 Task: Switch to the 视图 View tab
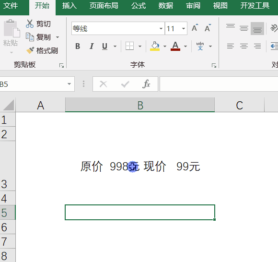pos(220,6)
